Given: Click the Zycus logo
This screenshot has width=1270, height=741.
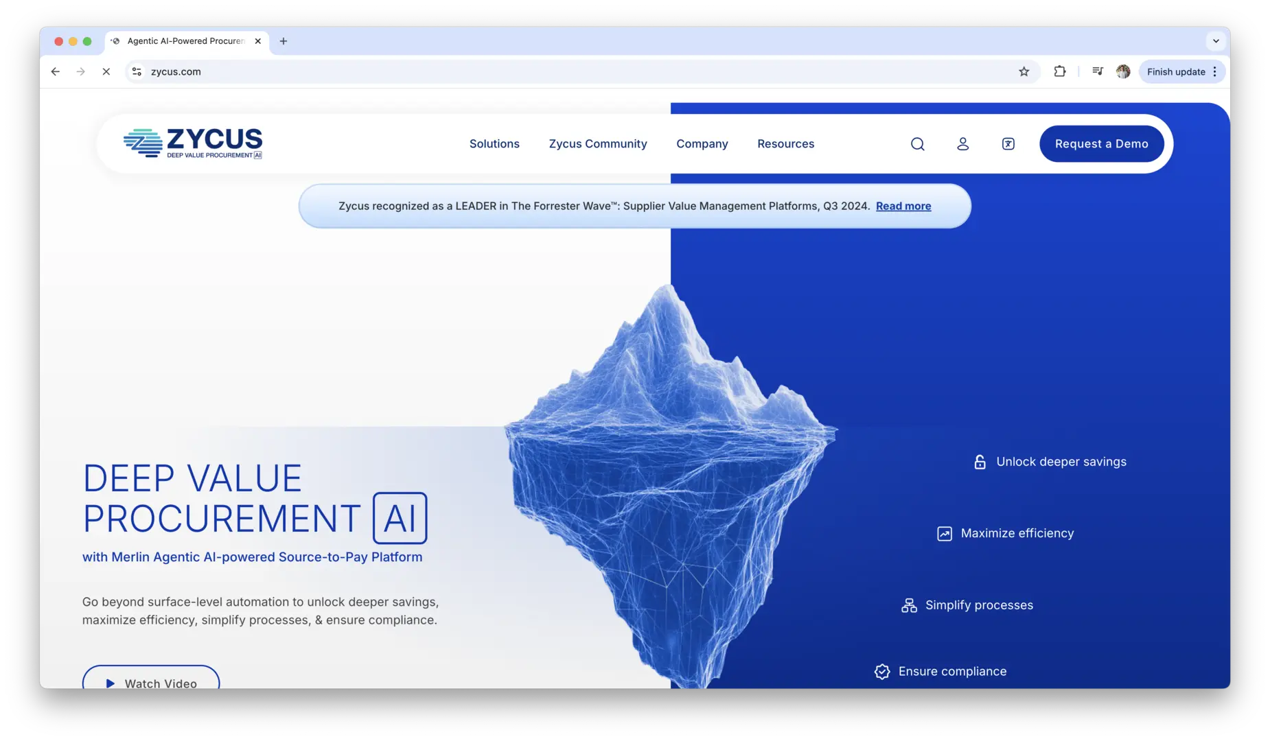Looking at the screenshot, I should [193, 143].
